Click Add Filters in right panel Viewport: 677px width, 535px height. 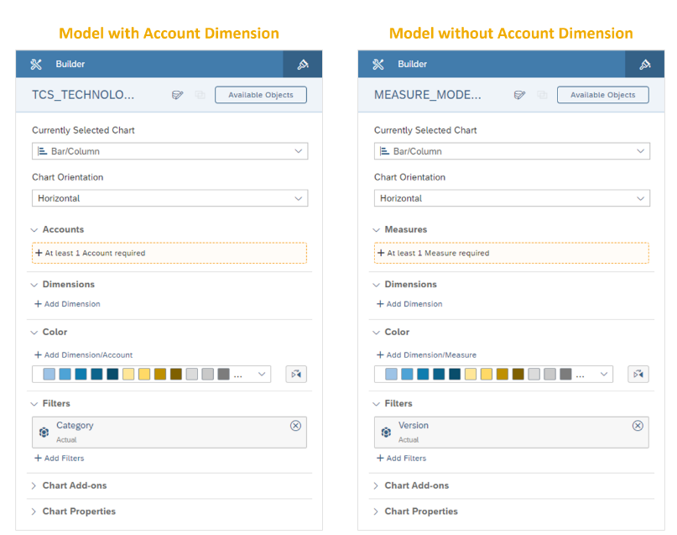(x=401, y=458)
